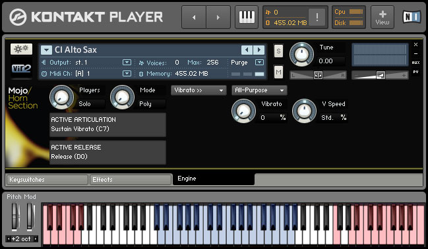
Task: Click the Vibrato amount knob
Action: 244,111
